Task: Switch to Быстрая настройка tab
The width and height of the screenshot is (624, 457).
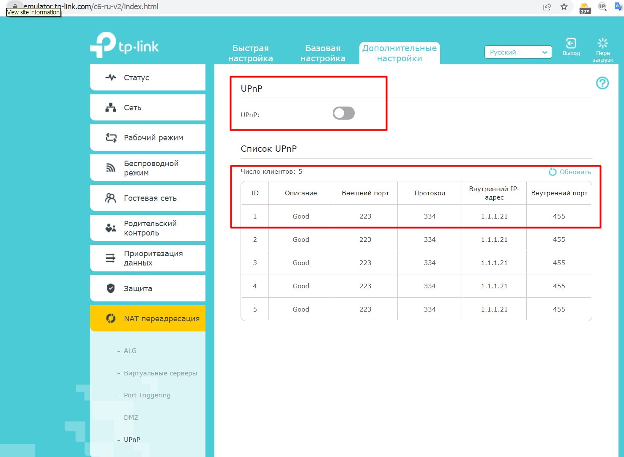Action: click(x=251, y=53)
